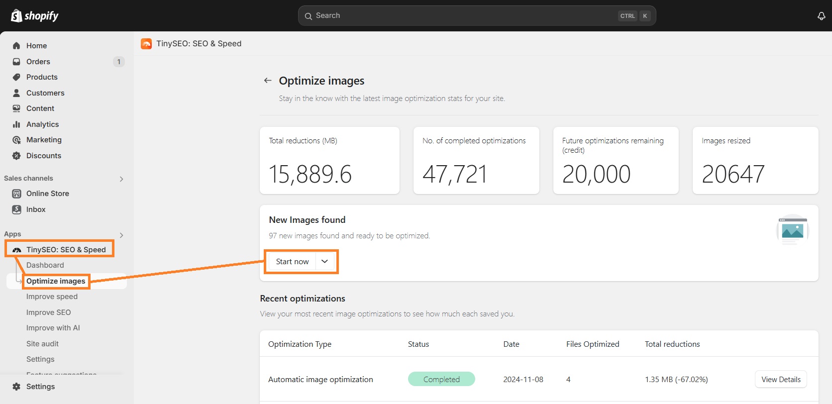This screenshot has height=404, width=832.
Task: Click the 15,889.6 total reductions value
Action: [310, 174]
